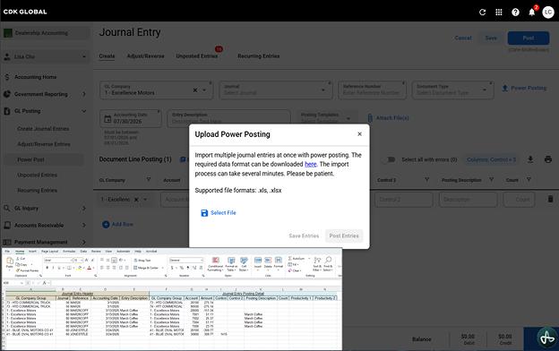Go to Accounting Home in the sidebar
559x351 pixels.
pyautogui.click(x=35, y=77)
